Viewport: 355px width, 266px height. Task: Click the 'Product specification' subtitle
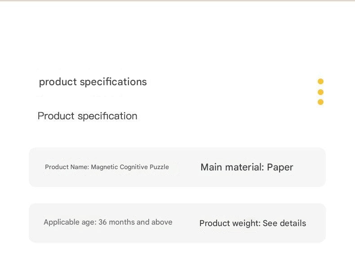87,116
